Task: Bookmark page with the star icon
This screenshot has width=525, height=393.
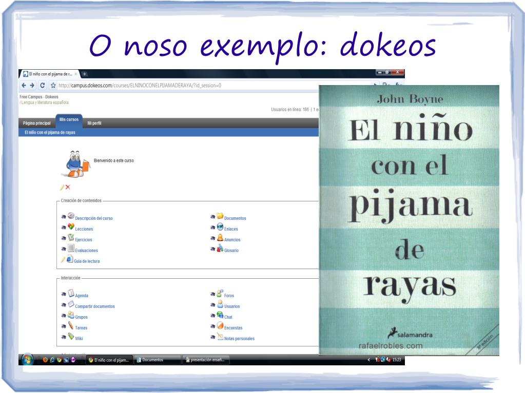Action: [x=53, y=85]
